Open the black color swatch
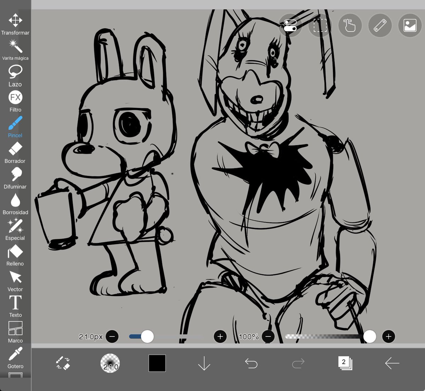The image size is (425, 391). click(157, 363)
